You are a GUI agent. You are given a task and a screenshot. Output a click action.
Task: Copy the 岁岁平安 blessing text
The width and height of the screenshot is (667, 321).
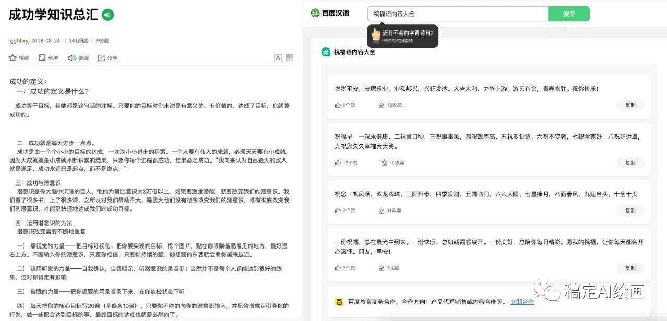(x=630, y=105)
